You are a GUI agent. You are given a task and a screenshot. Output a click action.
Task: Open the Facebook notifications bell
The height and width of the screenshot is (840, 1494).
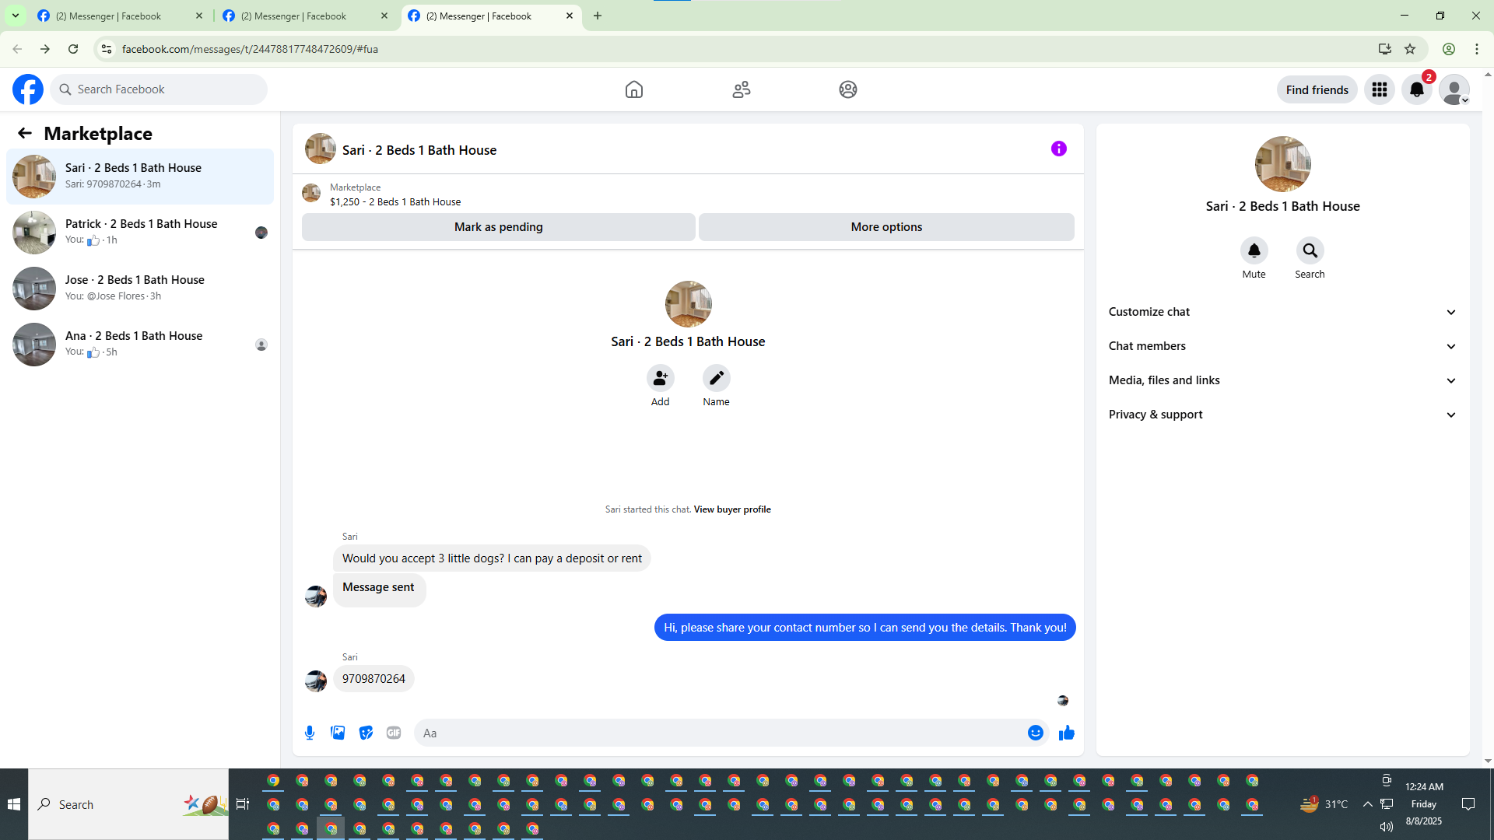1416,89
